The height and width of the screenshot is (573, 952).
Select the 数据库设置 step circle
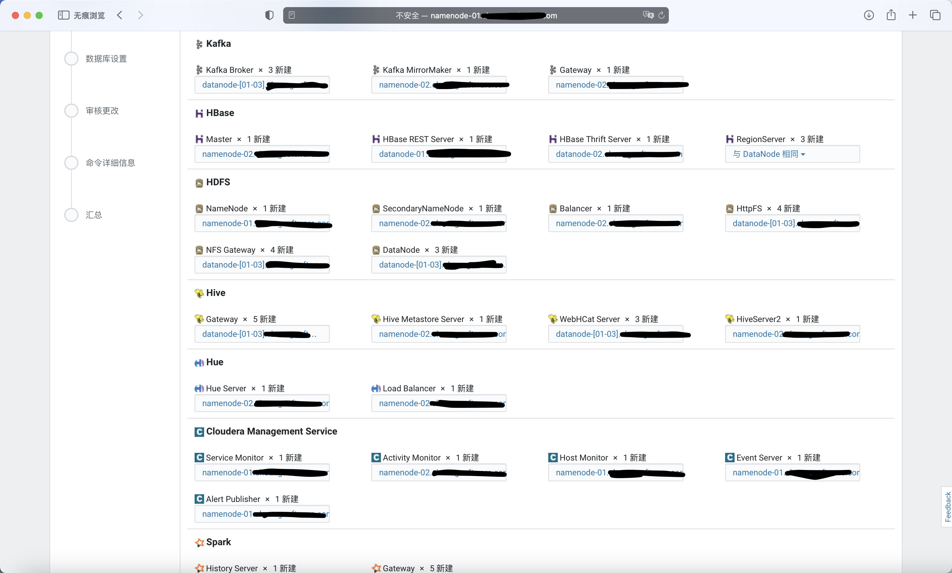coord(71,59)
